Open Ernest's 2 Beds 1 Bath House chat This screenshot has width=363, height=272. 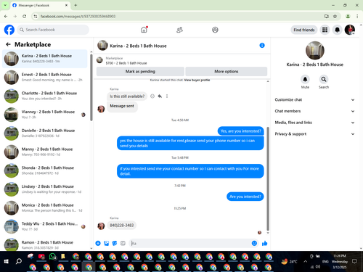[45, 77]
